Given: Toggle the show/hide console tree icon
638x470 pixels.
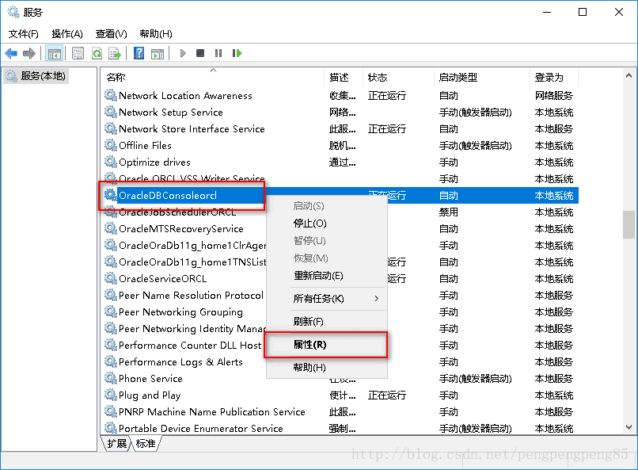Looking at the screenshot, I should [x=54, y=53].
